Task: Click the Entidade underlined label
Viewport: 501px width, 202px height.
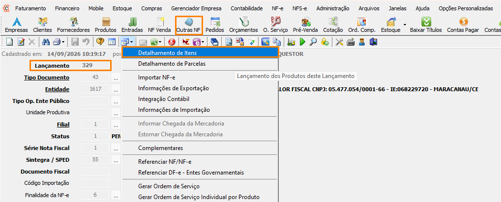Action: point(57,90)
